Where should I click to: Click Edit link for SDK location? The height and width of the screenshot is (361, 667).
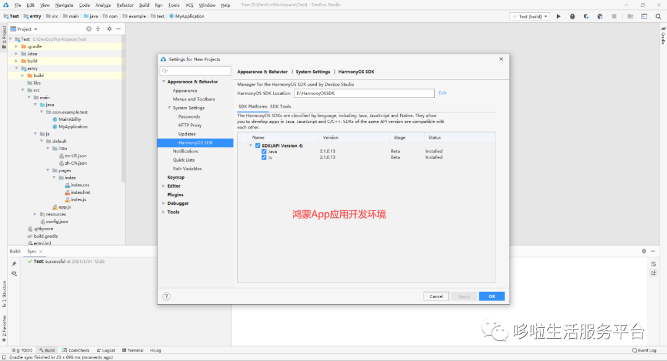coord(442,93)
